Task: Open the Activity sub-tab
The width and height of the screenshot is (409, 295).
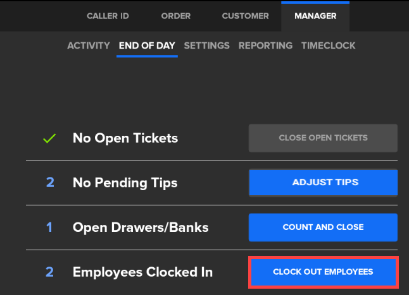Action: [x=89, y=45]
